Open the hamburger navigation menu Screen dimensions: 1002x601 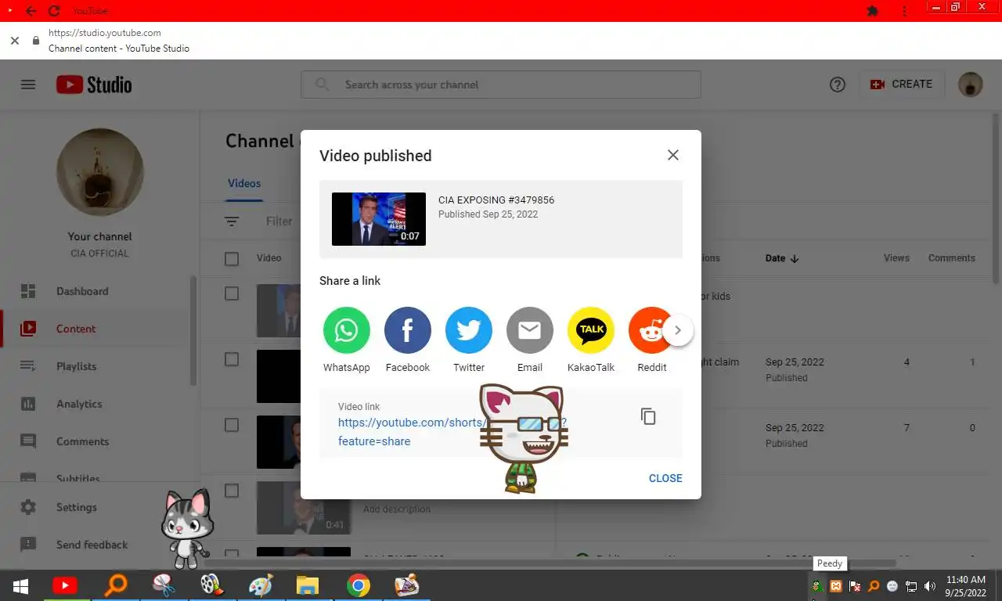pyautogui.click(x=28, y=85)
